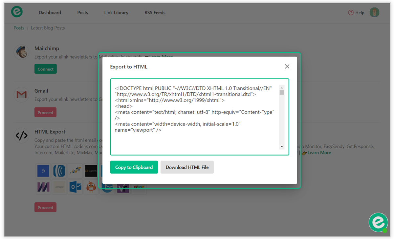Select the EasySendy black logo

pyautogui.click(x=91, y=171)
